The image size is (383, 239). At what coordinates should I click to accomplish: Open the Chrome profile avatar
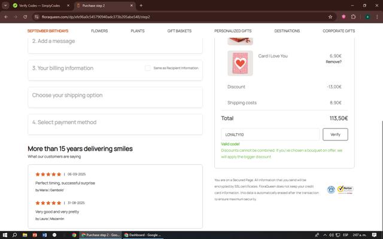pyautogui.click(x=367, y=17)
